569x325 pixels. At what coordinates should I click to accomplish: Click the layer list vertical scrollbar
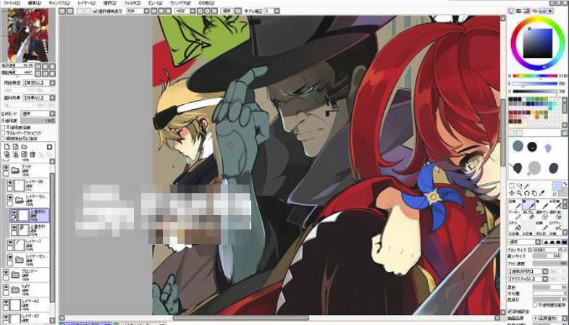click(52, 236)
